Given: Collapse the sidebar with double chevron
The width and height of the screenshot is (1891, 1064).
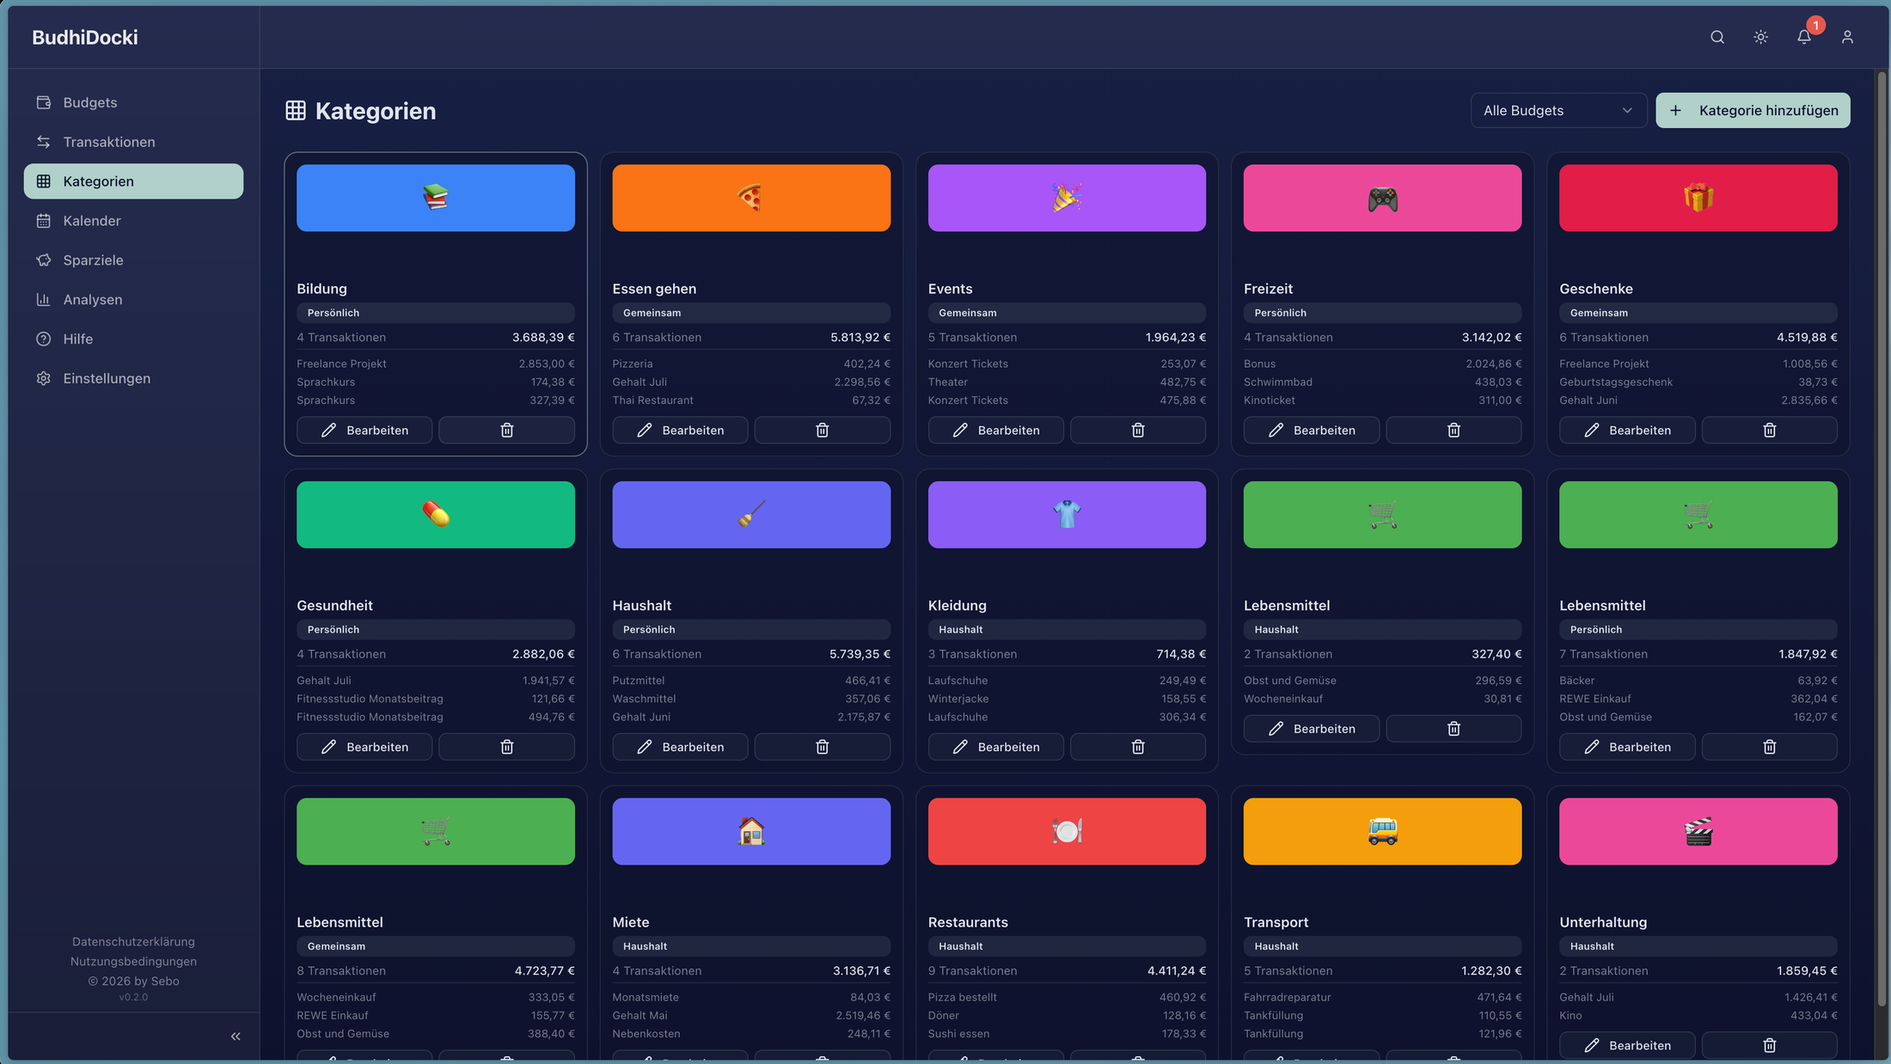Looking at the screenshot, I should coord(236,1036).
